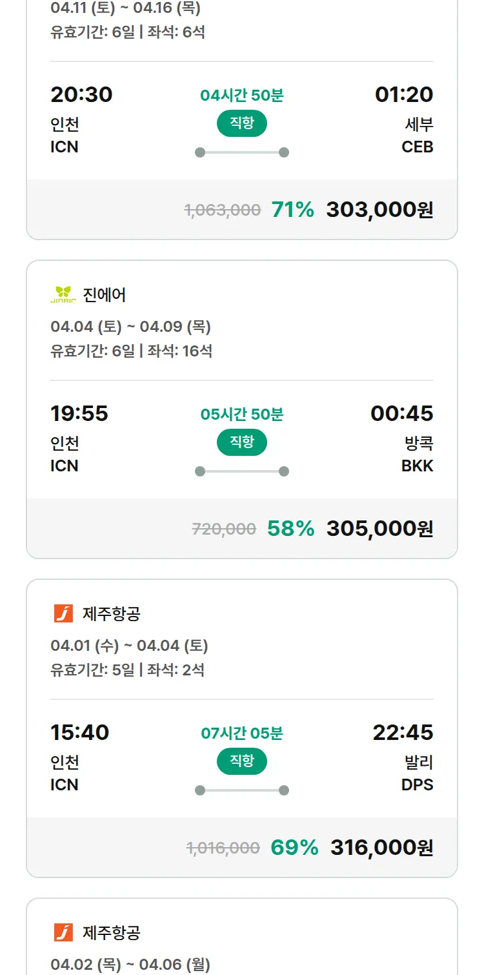Screen dimensions: 484x975
Task: Select the 316,000원 Bali fare price
Action: point(381,848)
